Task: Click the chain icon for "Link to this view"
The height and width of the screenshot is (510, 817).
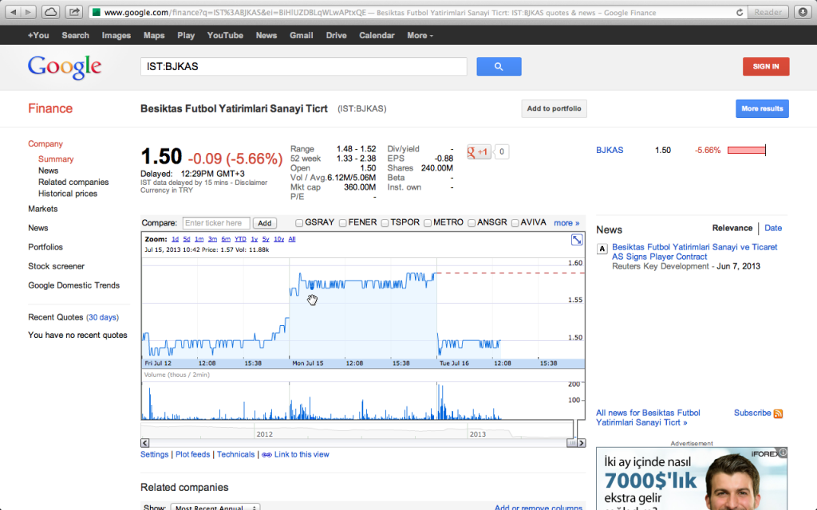Action: click(x=265, y=454)
